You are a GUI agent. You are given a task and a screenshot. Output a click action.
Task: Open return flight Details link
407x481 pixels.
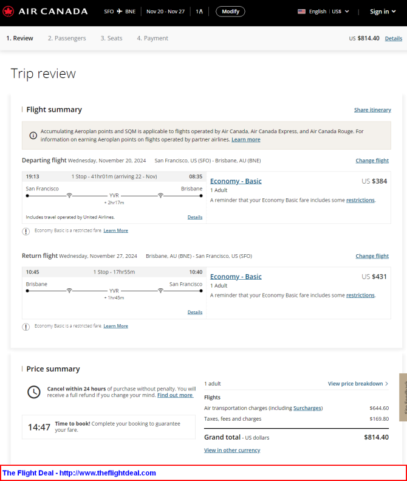[195, 312]
